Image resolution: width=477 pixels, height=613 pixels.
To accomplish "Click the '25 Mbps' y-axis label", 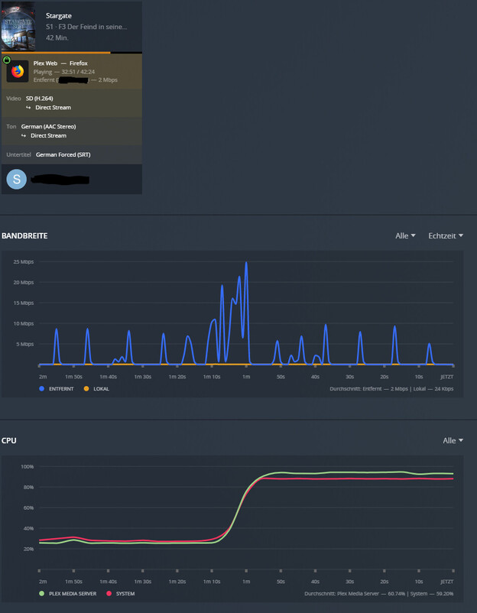I will (24, 261).
